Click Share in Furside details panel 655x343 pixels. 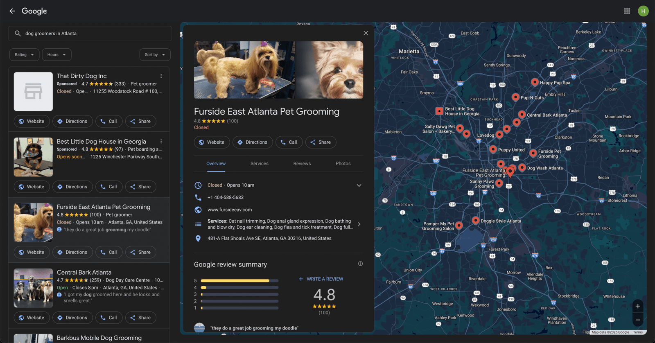point(321,142)
